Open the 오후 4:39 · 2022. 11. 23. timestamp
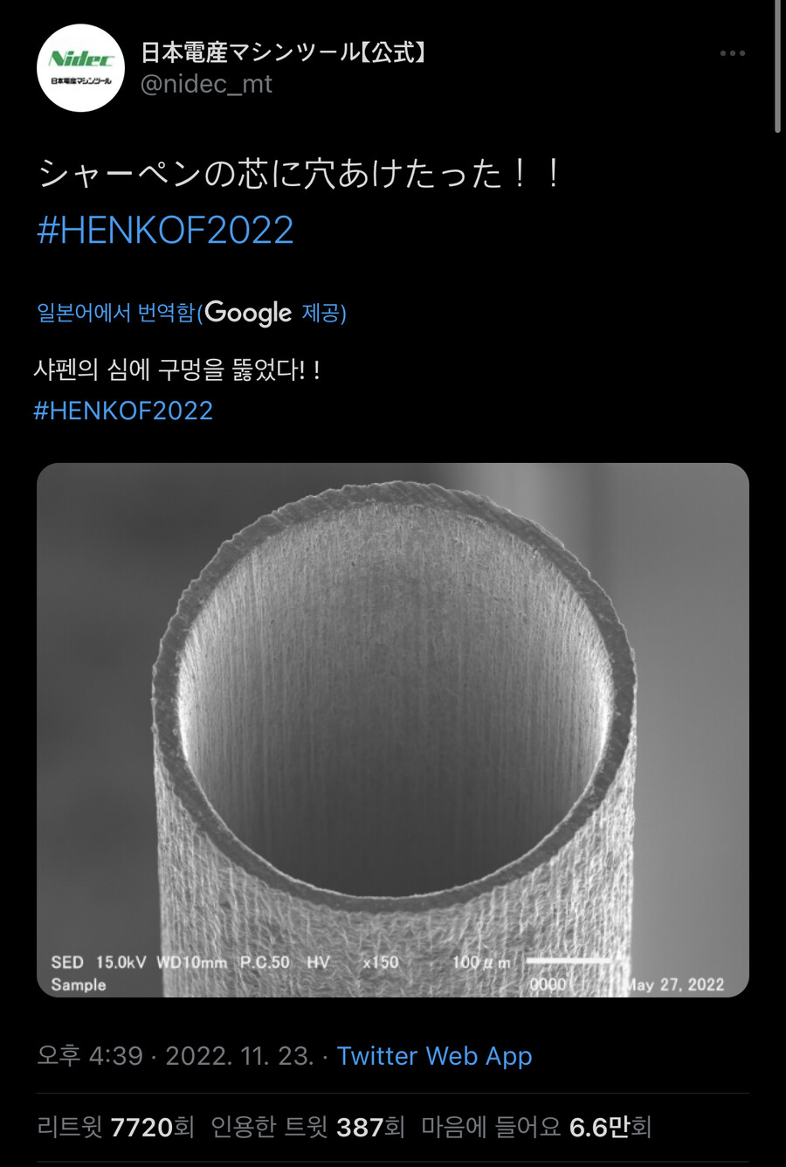This screenshot has width=786, height=1167. (x=175, y=1056)
